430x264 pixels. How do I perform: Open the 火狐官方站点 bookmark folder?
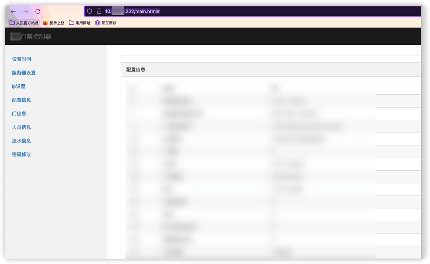click(x=24, y=23)
